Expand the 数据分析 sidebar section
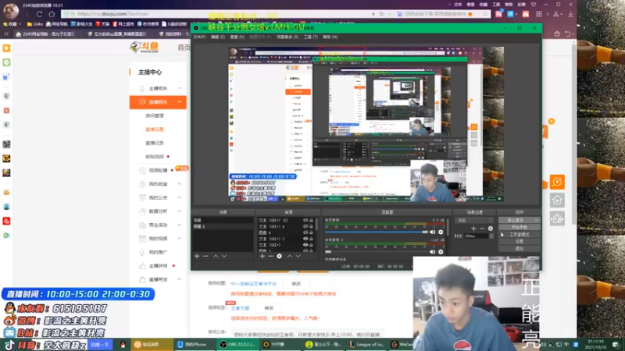625x351 pixels. point(180,211)
